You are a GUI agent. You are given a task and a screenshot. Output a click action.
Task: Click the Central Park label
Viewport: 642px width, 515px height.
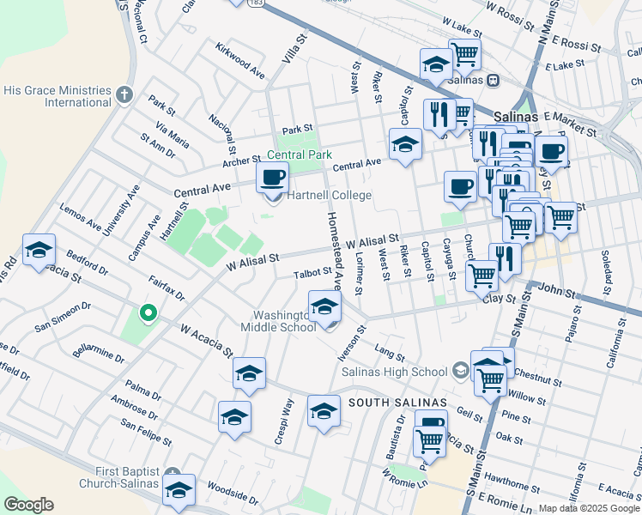tap(300, 154)
